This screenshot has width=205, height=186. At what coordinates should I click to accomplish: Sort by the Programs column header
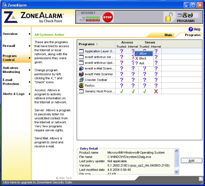[96, 44]
